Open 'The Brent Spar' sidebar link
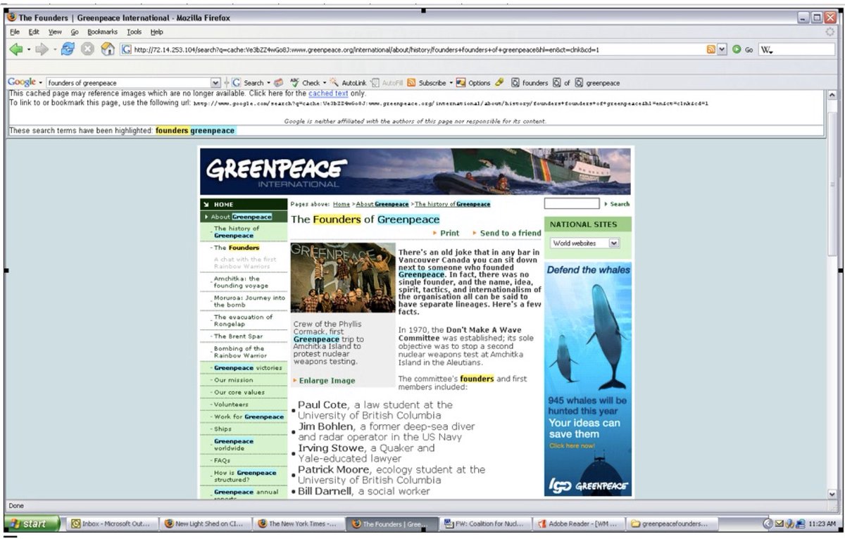 238,336
